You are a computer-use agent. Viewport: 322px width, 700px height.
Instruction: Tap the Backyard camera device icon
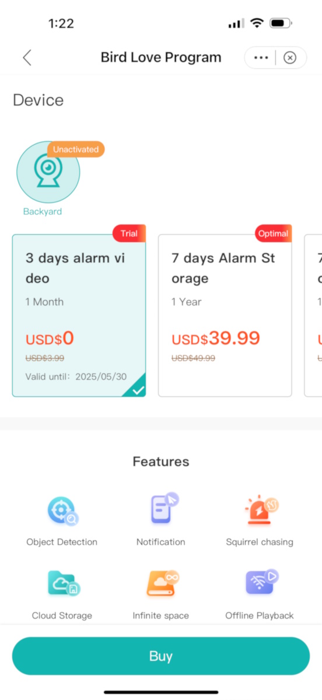tap(48, 172)
